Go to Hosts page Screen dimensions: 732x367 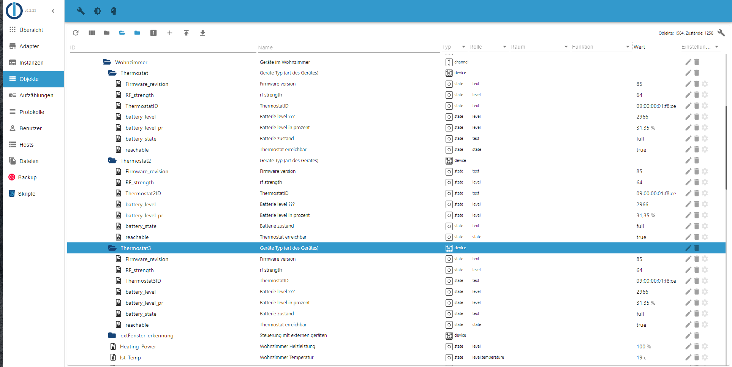[x=33, y=145]
